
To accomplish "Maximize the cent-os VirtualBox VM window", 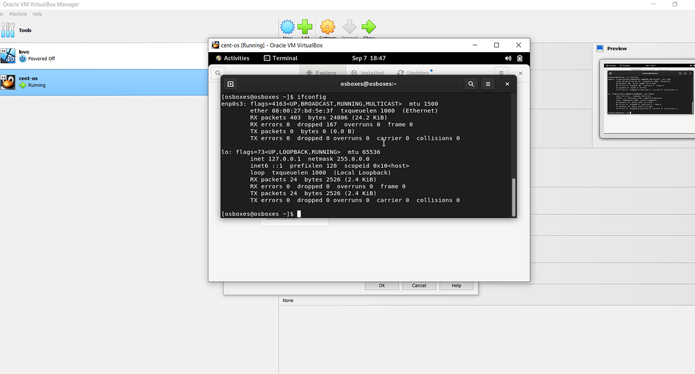I will click(496, 45).
